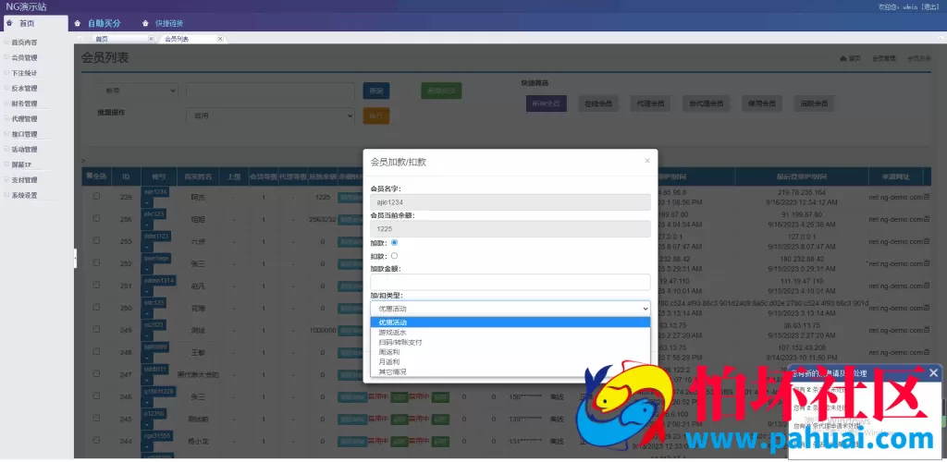The height and width of the screenshot is (462, 947).
Task: Tick the checkbox for member ID 239
Action: click(96, 196)
